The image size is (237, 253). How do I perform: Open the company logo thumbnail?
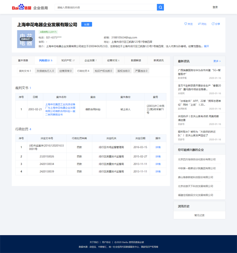pyautogui.click(x=26, y=39)
